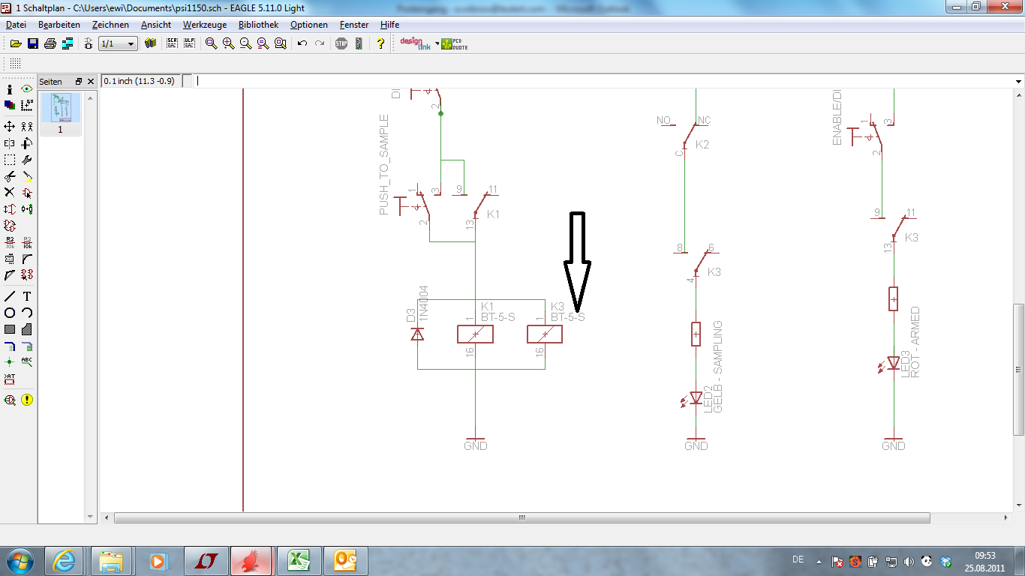Open Outlook from the taskbar

coord(346,560)
